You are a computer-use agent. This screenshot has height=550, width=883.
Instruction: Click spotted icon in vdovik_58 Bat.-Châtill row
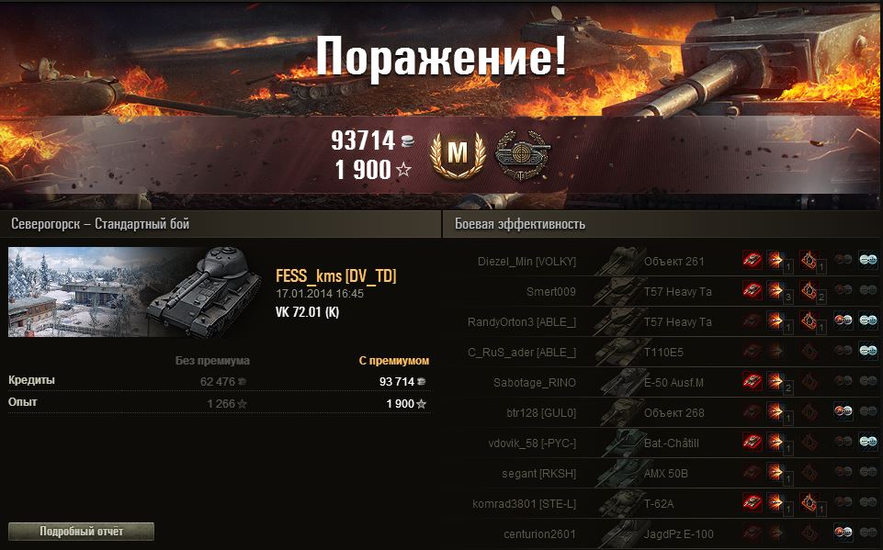click(867, 442)
